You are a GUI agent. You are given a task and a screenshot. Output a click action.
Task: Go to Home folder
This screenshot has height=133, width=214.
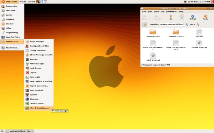click(205, 17)
